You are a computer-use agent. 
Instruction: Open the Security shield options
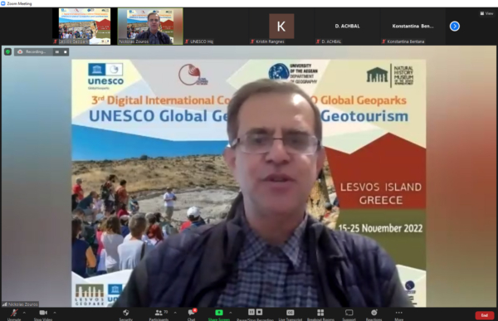coord(126,314)
